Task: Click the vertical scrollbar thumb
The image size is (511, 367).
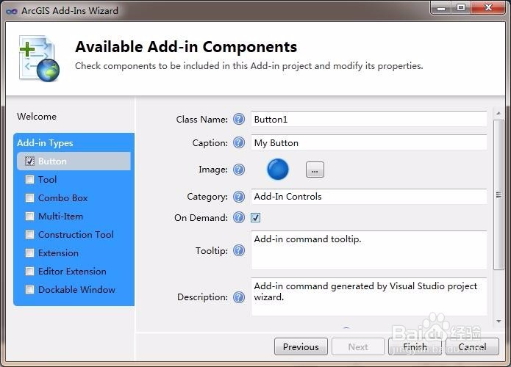Action: tap(499, 195)
